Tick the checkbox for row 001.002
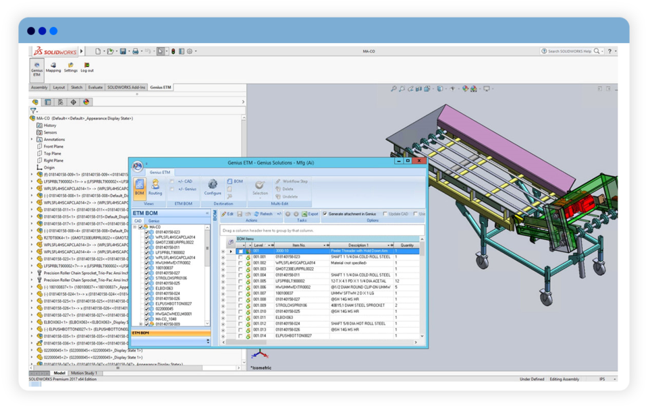The height and width of the screenshot is (408, 648). coord(240,263)
